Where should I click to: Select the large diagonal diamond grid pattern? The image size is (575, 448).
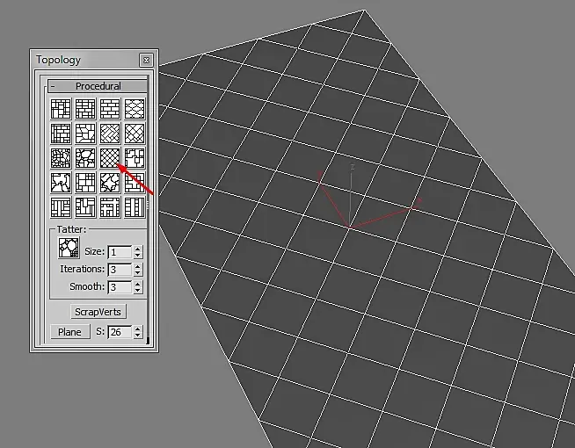click(x=135, y=133)
